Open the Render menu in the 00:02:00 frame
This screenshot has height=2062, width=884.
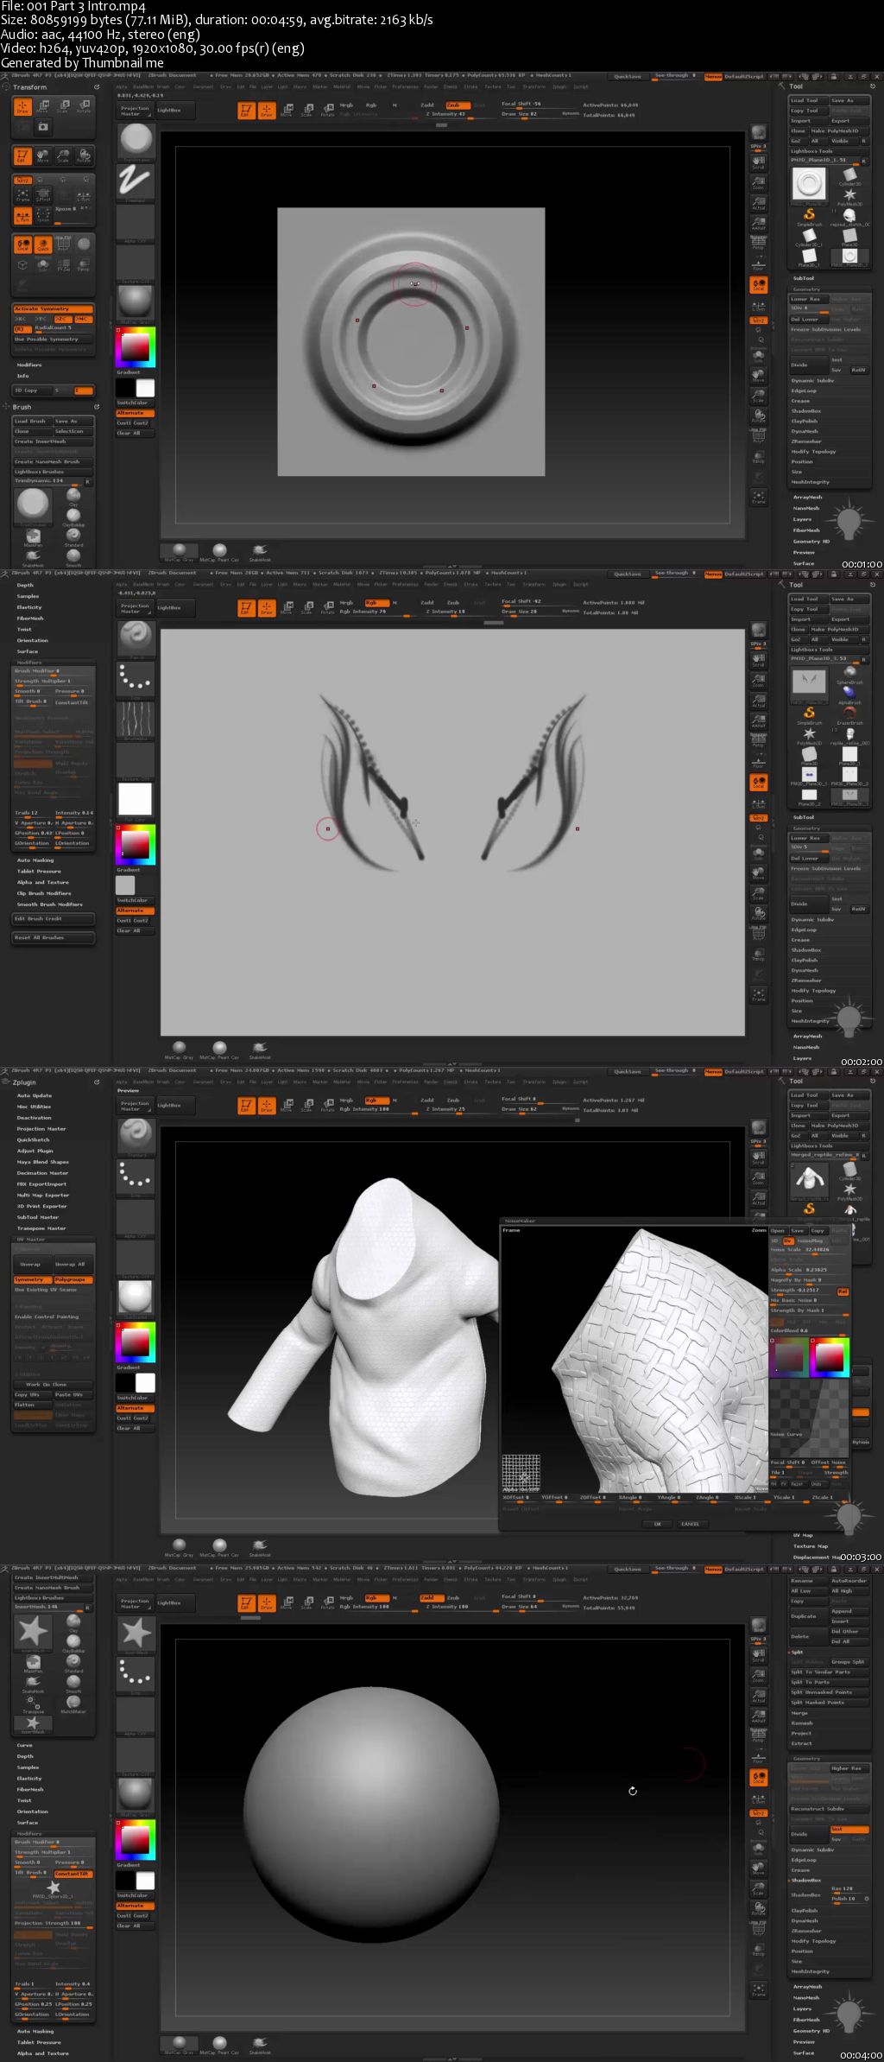pyautogui.click(x=431, y=584)
